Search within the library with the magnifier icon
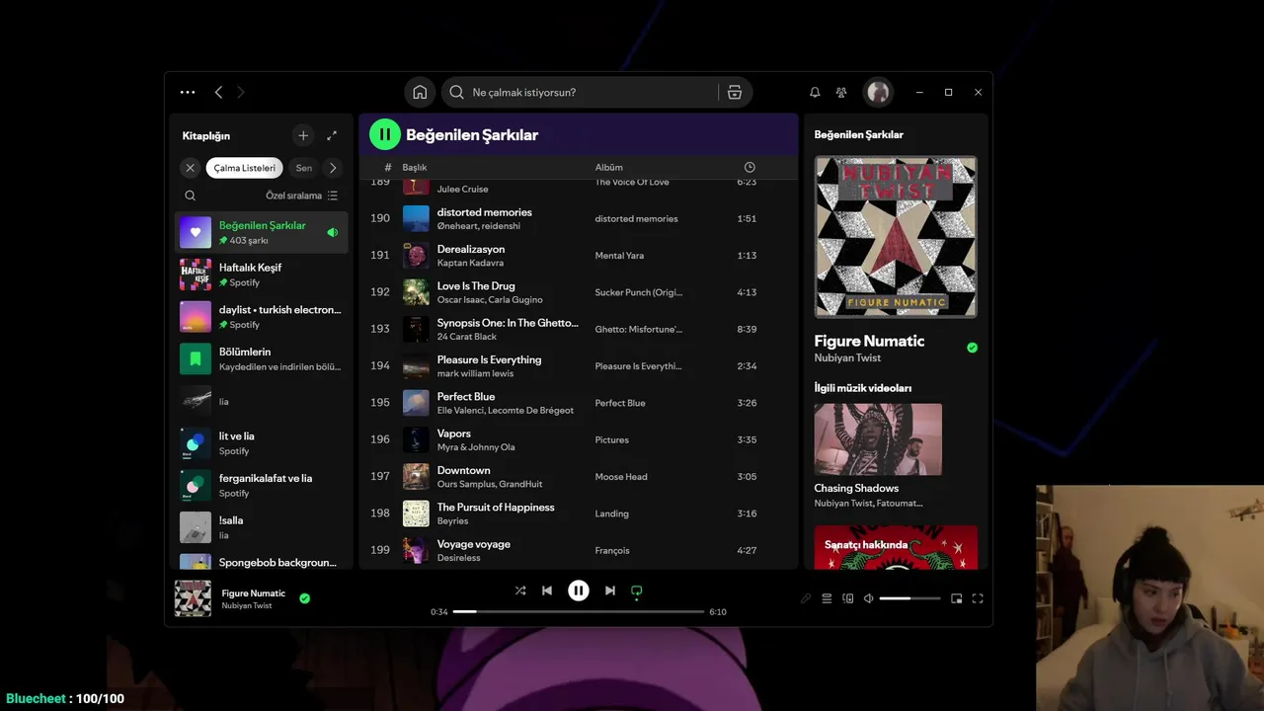This screenshot has width=1264, height=711. (191, 196)
